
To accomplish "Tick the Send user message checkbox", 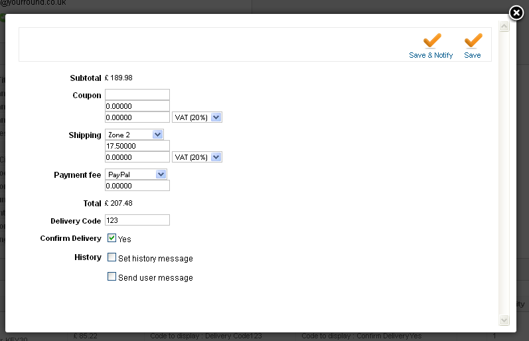I will pos(112,277).
